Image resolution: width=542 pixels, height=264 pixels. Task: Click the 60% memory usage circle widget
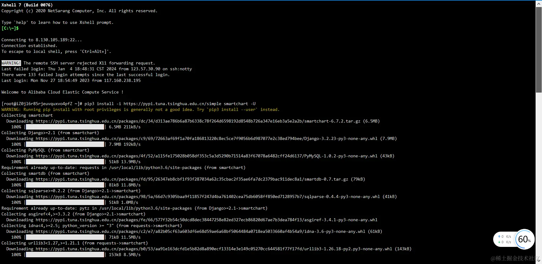[524, 239]
